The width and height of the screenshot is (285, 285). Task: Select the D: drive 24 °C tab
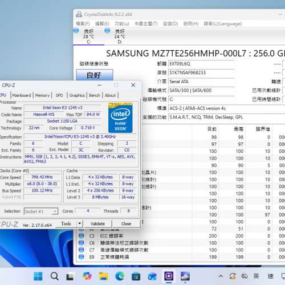(120, 36)
